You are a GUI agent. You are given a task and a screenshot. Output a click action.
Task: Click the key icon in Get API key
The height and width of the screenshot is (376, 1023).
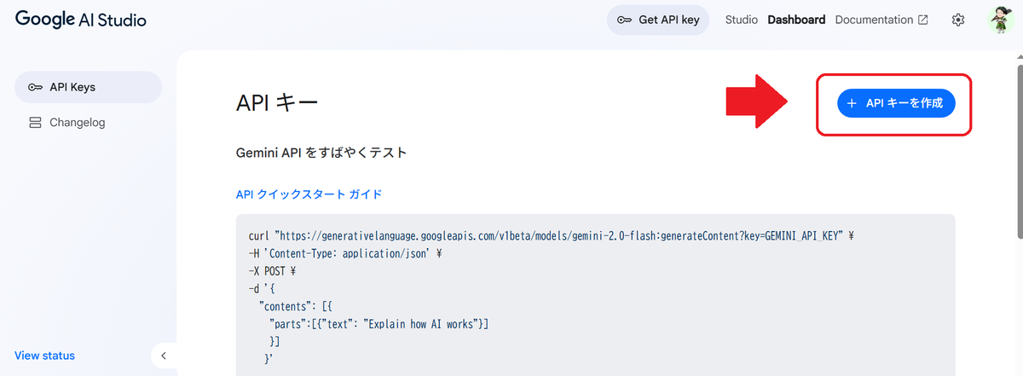624,20
